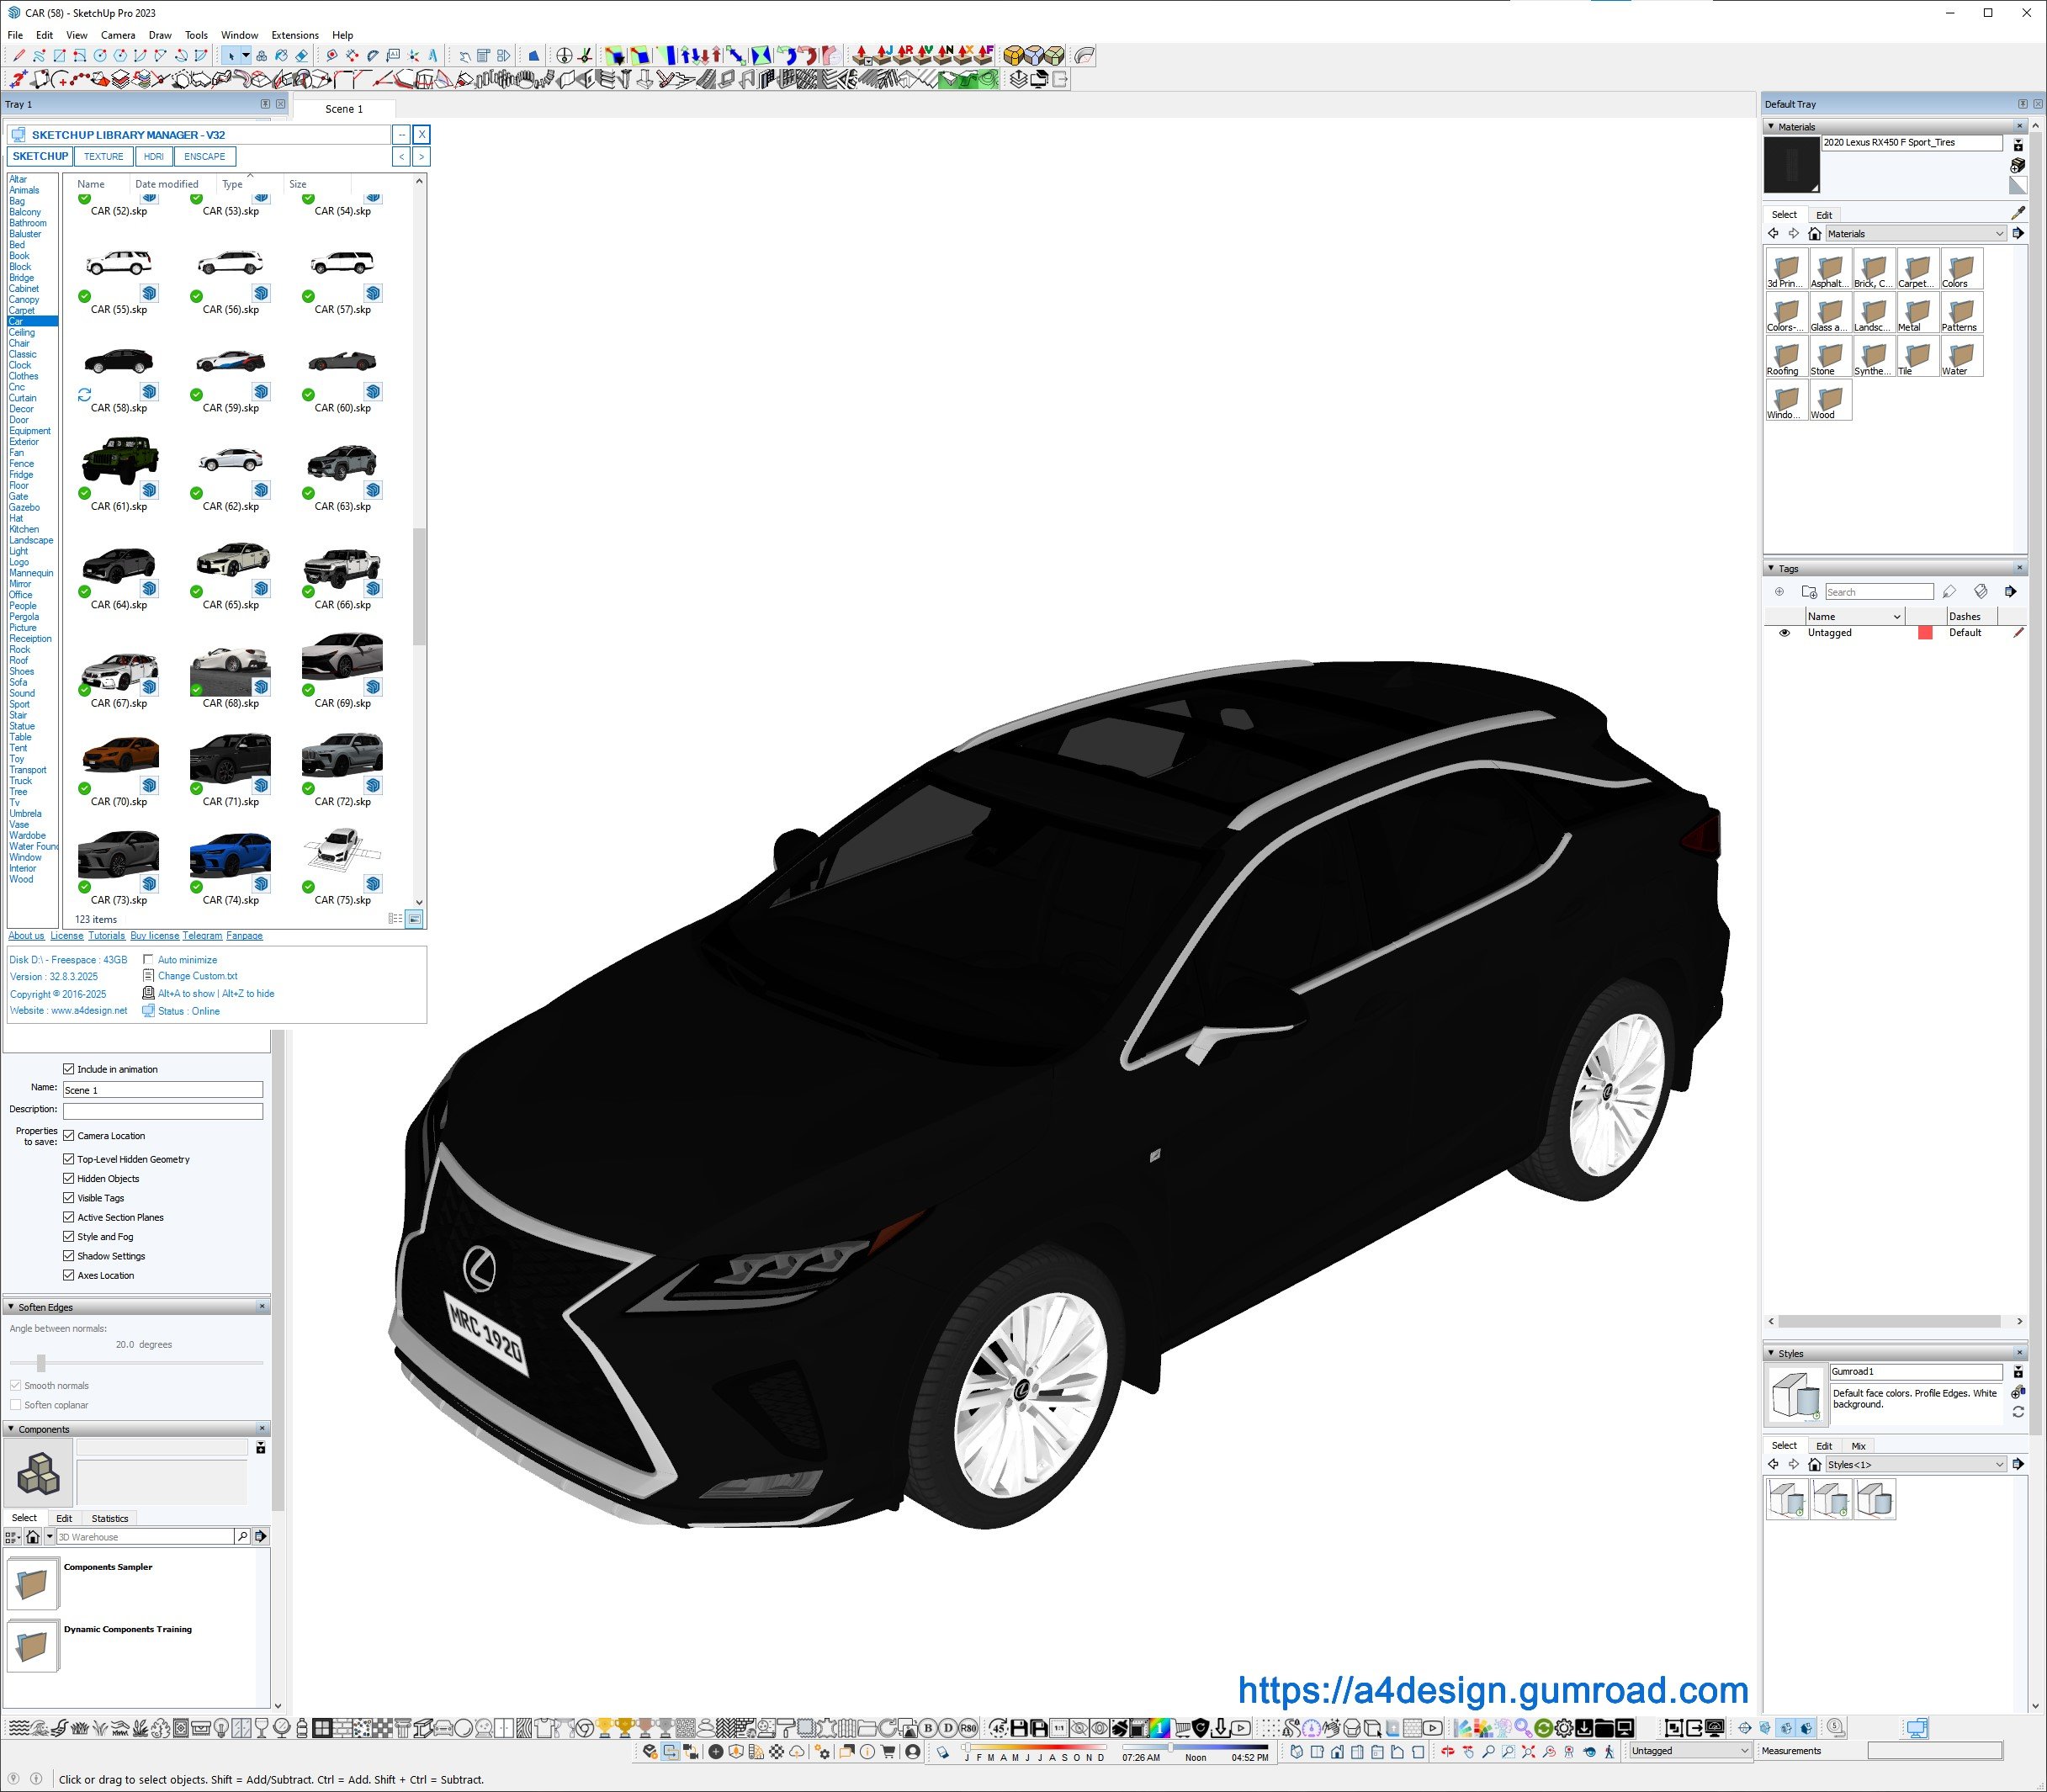Activate the Paint Bucket tool
Viewport: 2047px width, 1792px height.
[x=282, y=56]
